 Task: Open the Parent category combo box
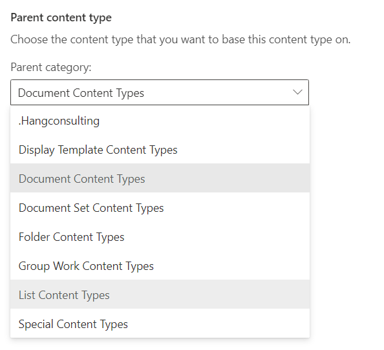pos(160,92)
